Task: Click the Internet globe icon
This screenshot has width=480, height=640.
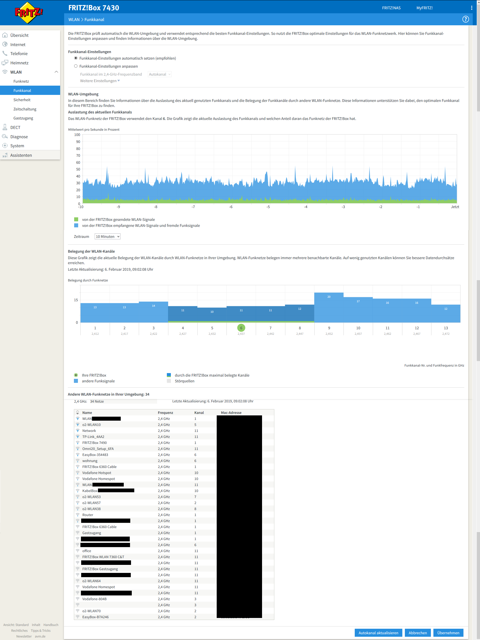Action: [x=5, y=44]
